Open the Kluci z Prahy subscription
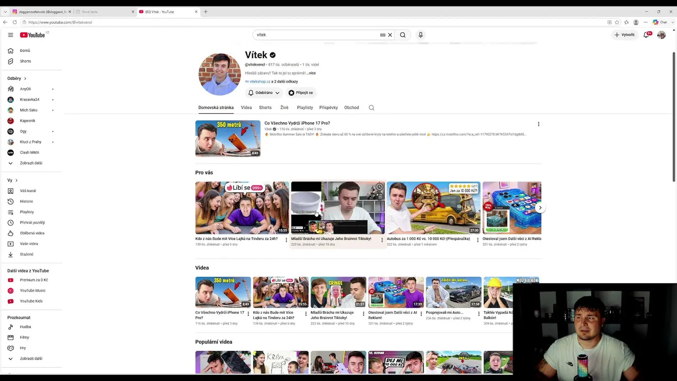The height and width of the screenshot is (381, 677). (x=32, y=142)
